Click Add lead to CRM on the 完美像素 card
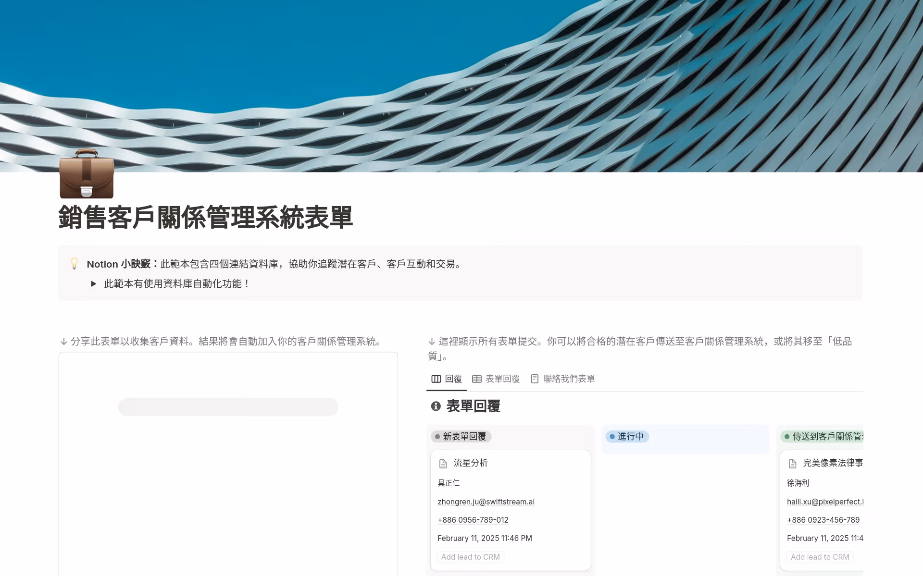This screenshot has height=576, width=923. (x=820, y=557)
